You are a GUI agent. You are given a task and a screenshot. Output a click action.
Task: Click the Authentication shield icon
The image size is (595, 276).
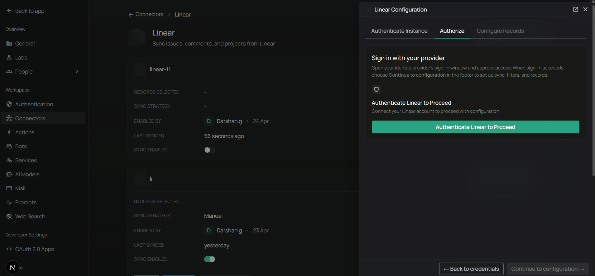[9, 104]
